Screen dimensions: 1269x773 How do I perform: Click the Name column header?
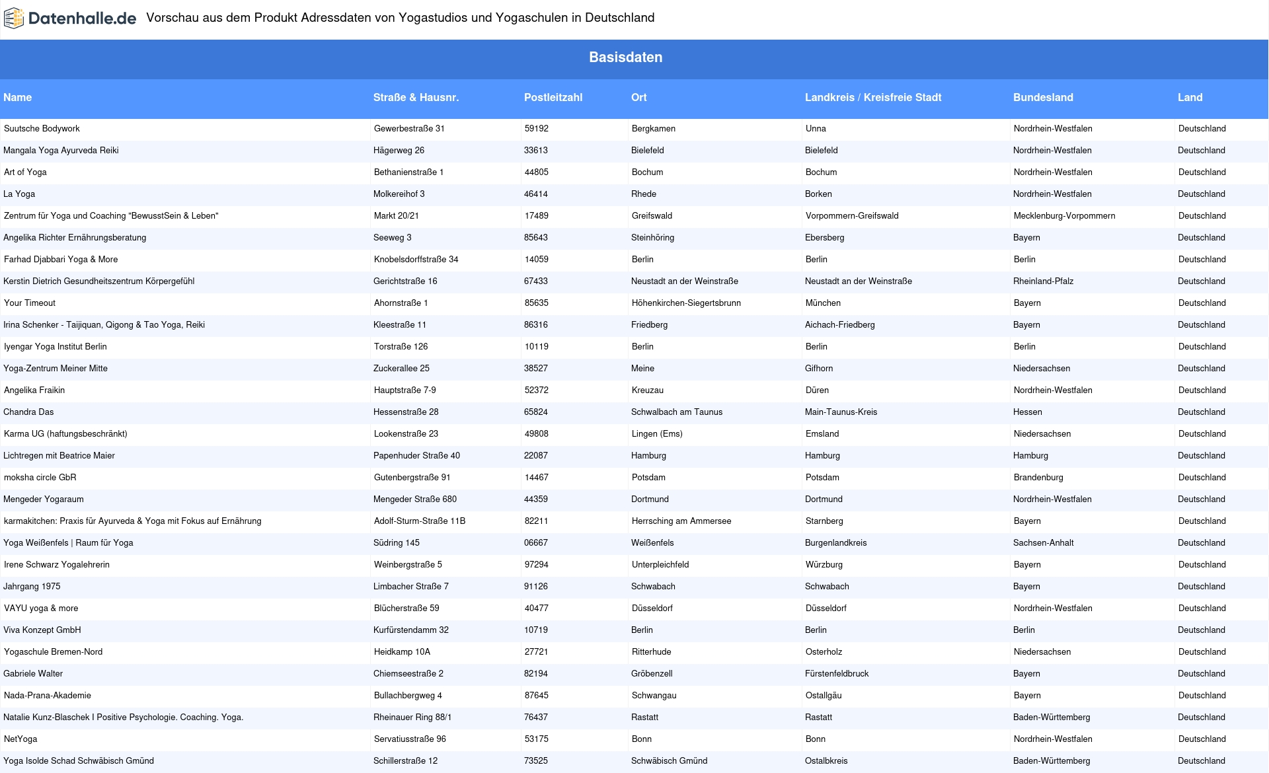coord(17,97)
